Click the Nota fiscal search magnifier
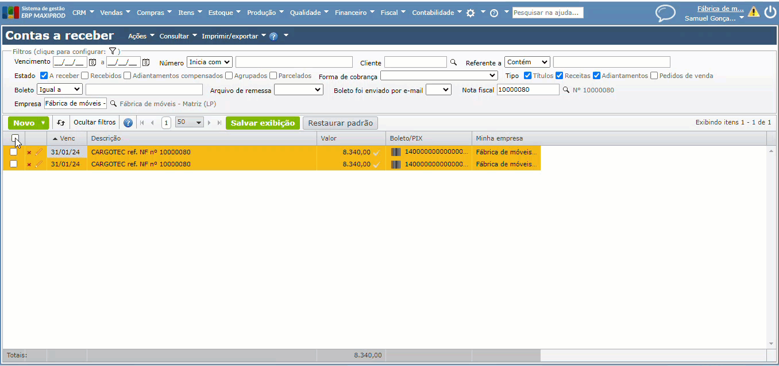Image resolution: width=779 pixels, height=366 pixels. 565,90
